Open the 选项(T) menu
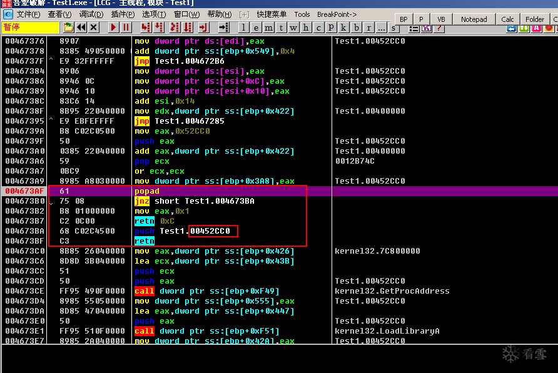 [154, 14]
